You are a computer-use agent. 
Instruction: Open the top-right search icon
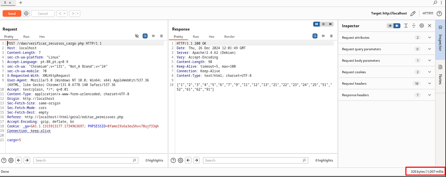tap(435, 2)
